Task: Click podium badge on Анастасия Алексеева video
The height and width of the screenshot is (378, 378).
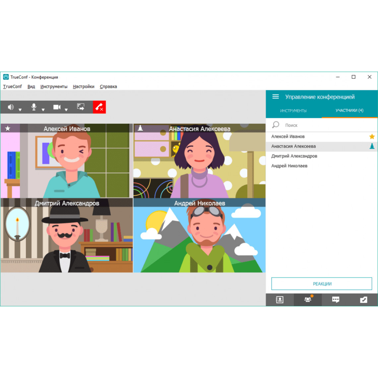Action: coord(140,128)
